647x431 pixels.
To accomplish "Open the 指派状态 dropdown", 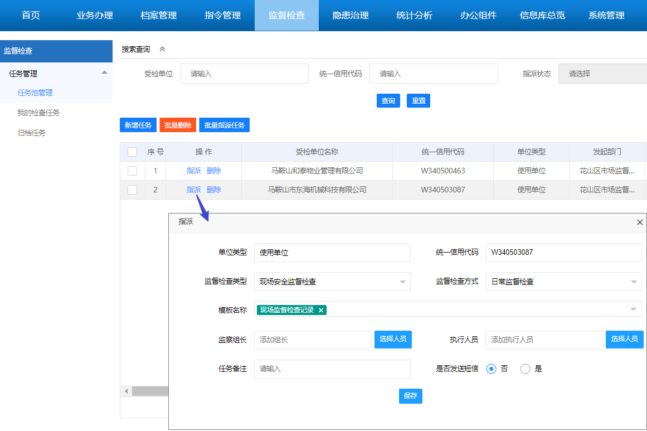I will point(602,74).
